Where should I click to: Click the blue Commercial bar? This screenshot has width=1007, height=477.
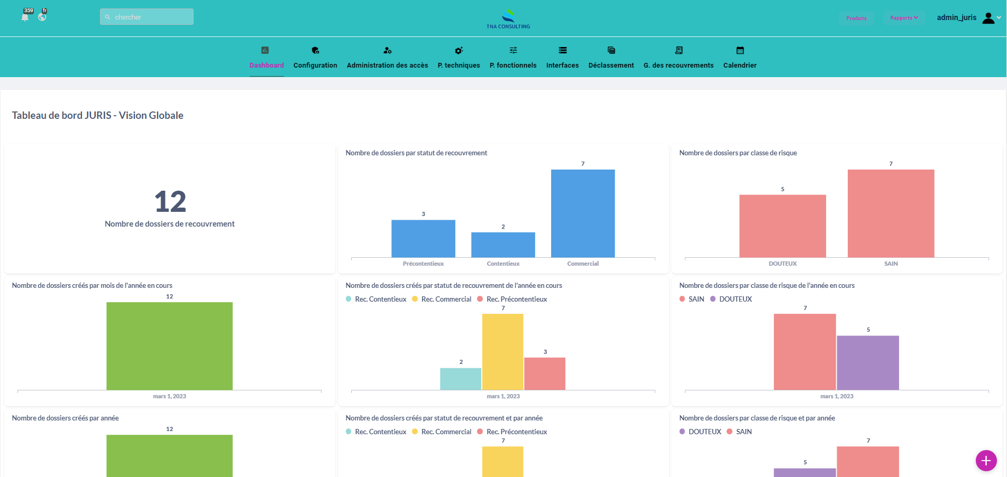pos(583,213)
